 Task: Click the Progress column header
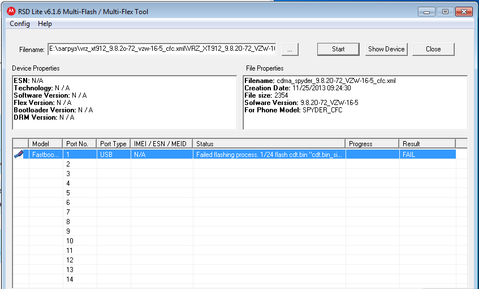(372, 143)
